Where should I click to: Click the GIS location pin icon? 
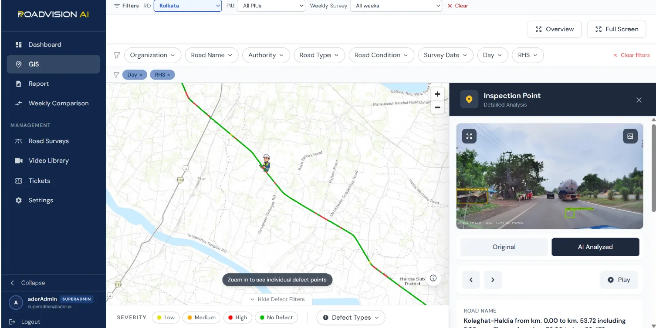[19, 64]
